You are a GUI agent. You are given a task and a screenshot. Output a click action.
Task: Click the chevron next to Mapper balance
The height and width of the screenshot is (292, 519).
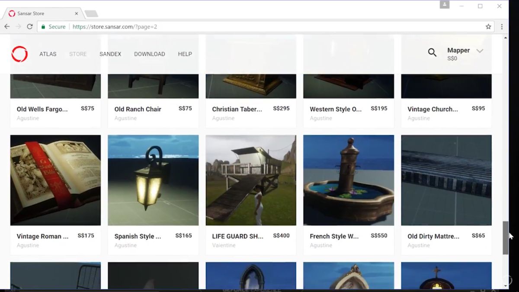[x=480, y=51]
